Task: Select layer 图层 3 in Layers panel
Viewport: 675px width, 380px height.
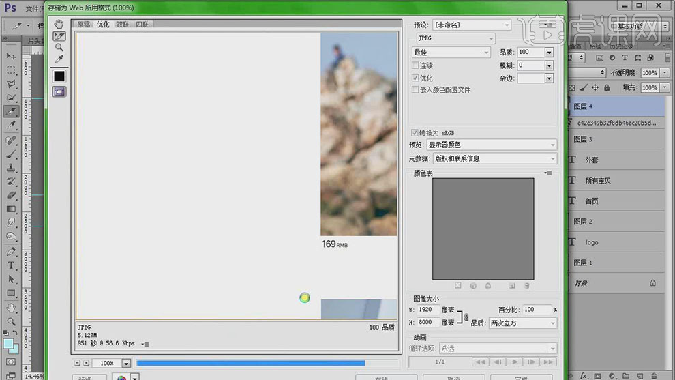Action: pyautogui.click(x=616, y=139)
